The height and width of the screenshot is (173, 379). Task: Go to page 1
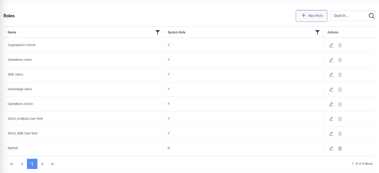[x=32, y=164]
